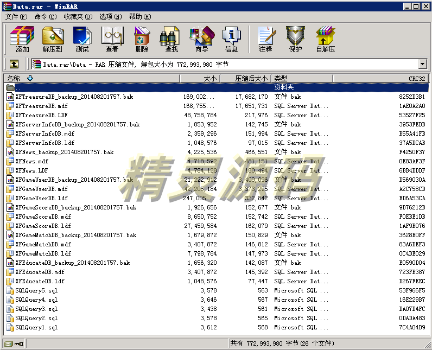Sort by the CRC32 column header
432x350 pixels.
coord(381,79)
